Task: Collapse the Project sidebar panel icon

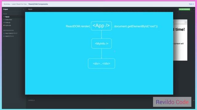Action: [23, 9]
